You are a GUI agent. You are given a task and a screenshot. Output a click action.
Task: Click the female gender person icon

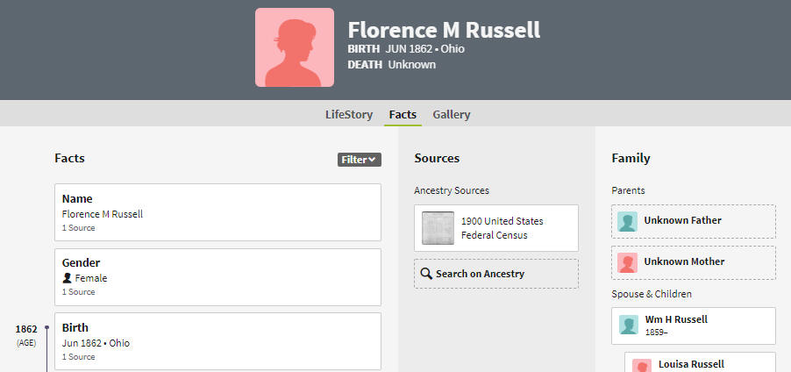click(68, 278)
